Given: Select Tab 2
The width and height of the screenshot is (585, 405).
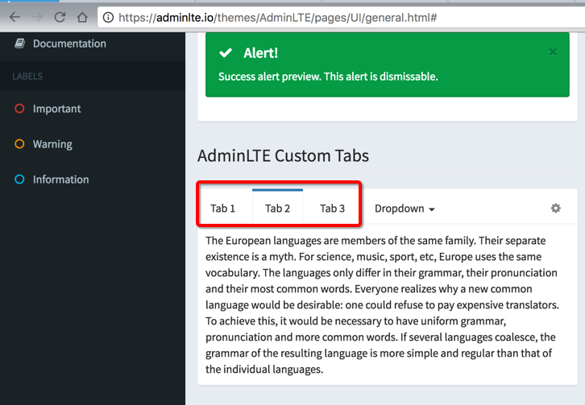Looking at the screenshot, I should pyautogui.click(x=277, y=209).
